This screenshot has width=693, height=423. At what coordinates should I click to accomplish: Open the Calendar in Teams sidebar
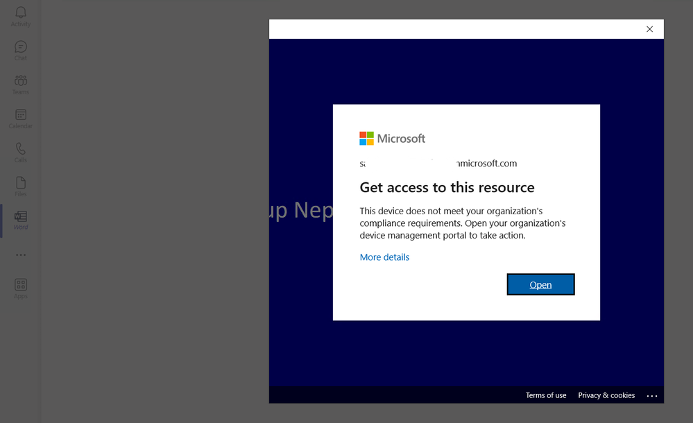pos(21,119)
